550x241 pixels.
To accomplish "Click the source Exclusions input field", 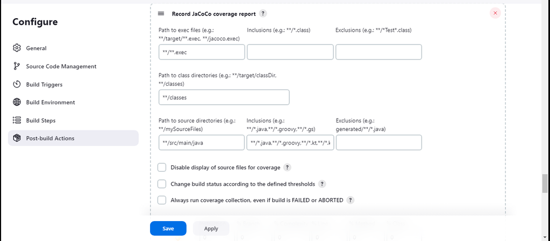I will [378, 142].
